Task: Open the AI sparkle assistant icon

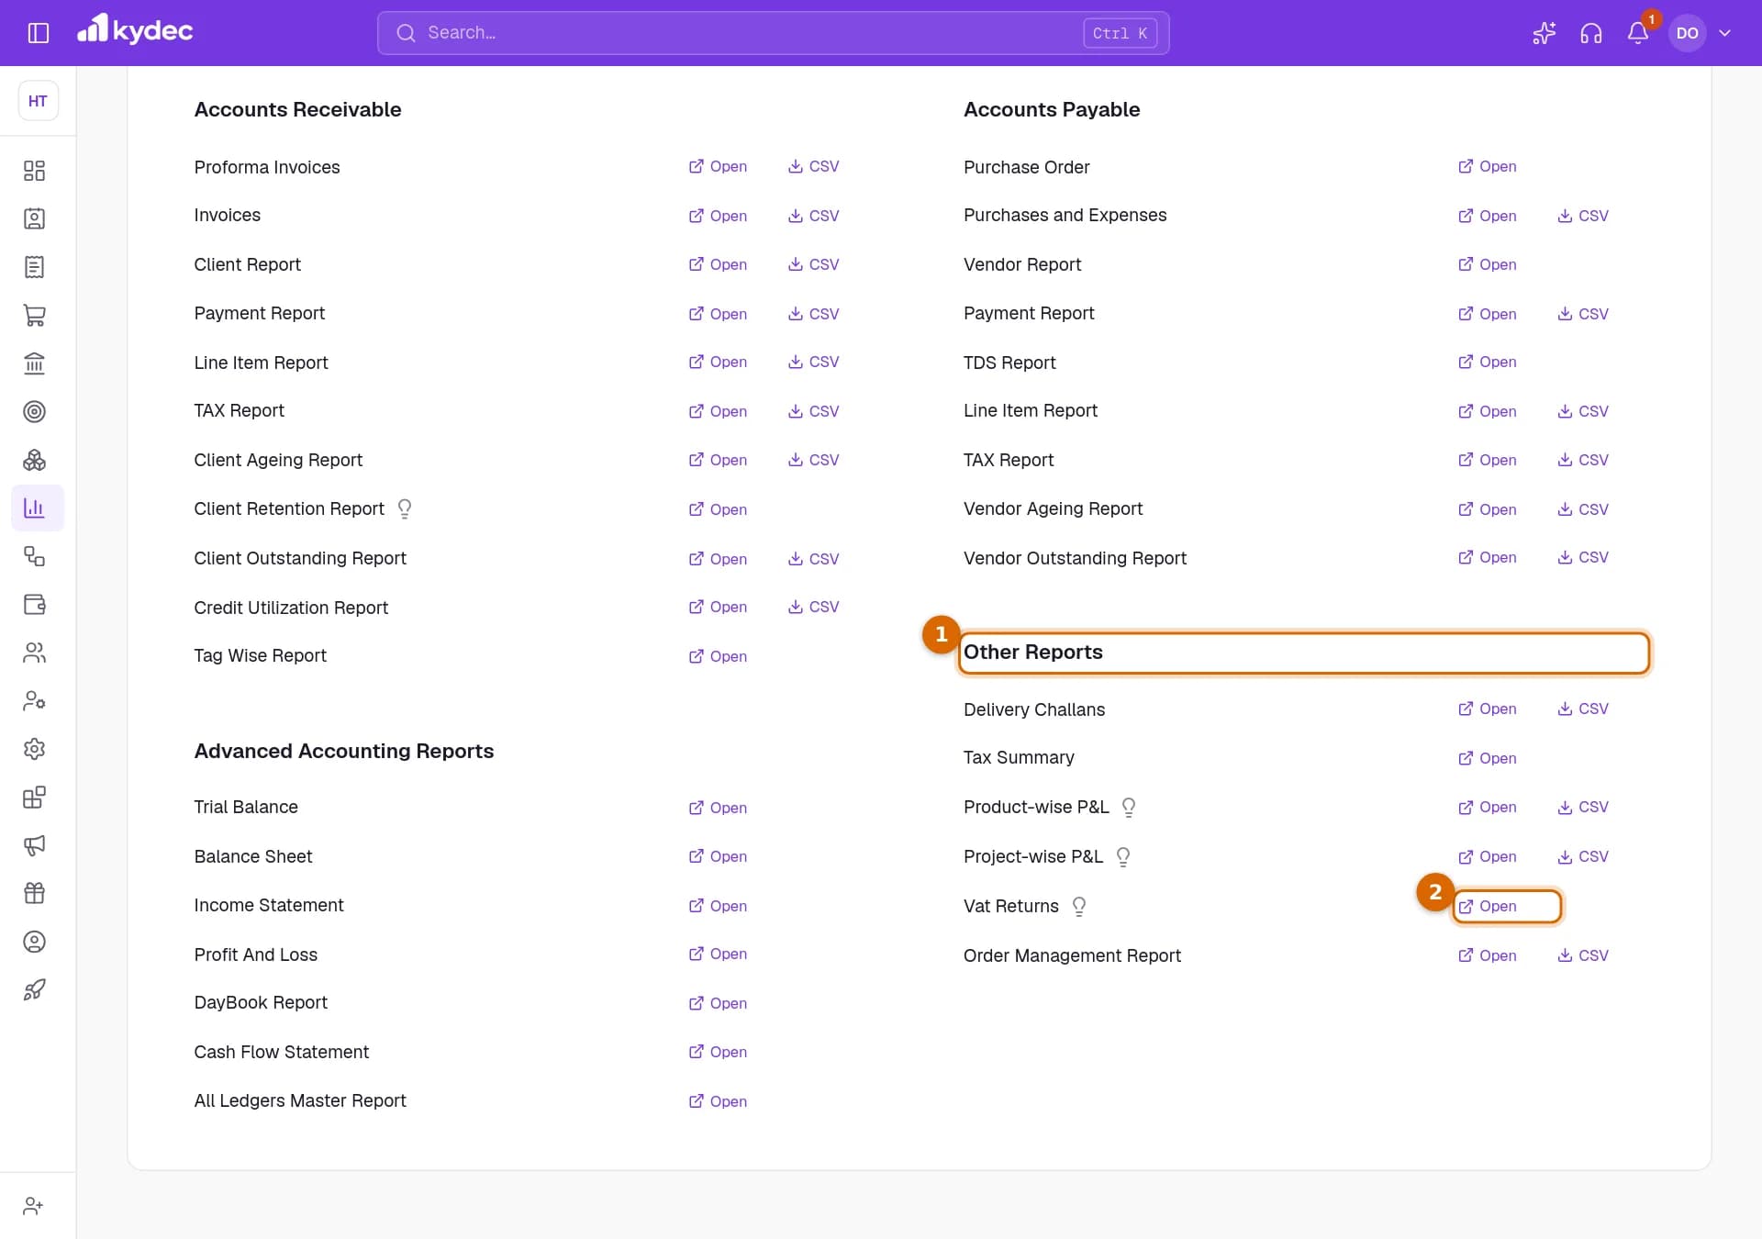Action: 1545,33
